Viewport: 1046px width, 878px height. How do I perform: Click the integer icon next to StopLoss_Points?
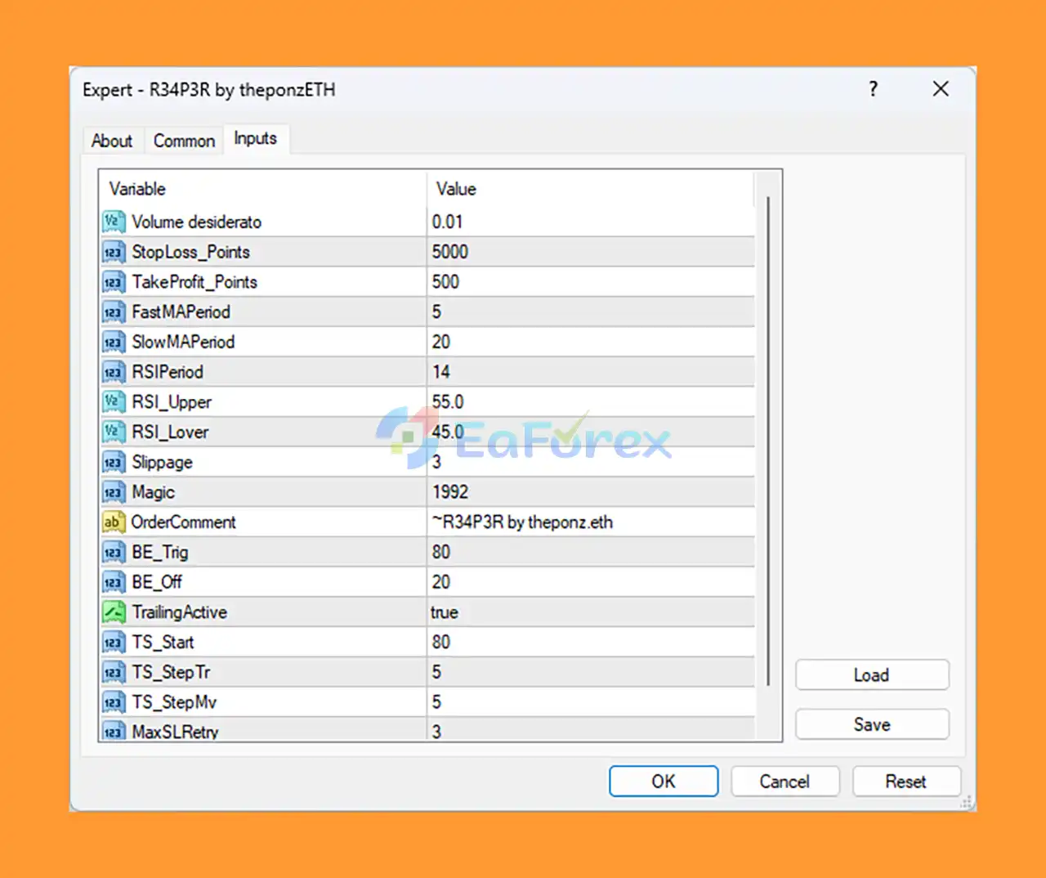[113, 252]
